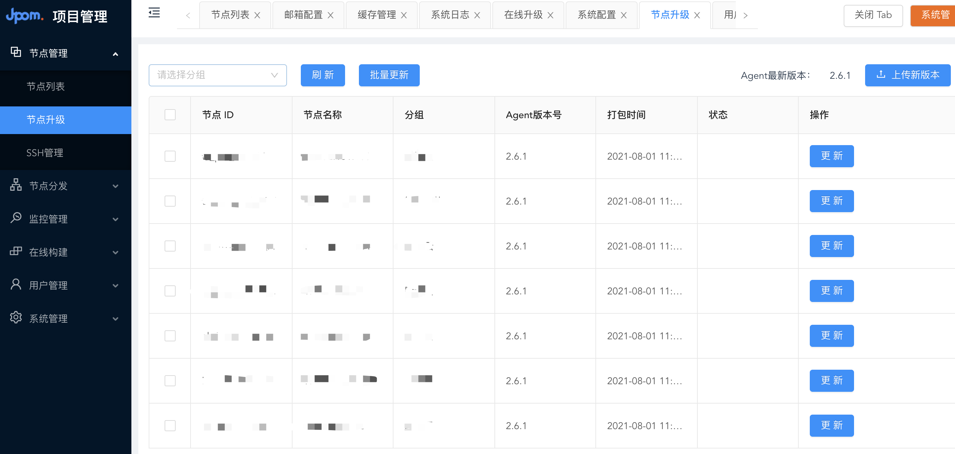955x454 pixels.
Task: Open the 请选择分组 group dropdown
Action: click(x=217, y=75)
